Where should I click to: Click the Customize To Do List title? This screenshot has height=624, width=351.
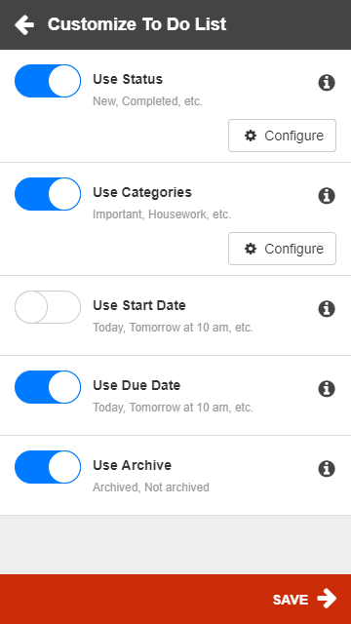(136, 24)
